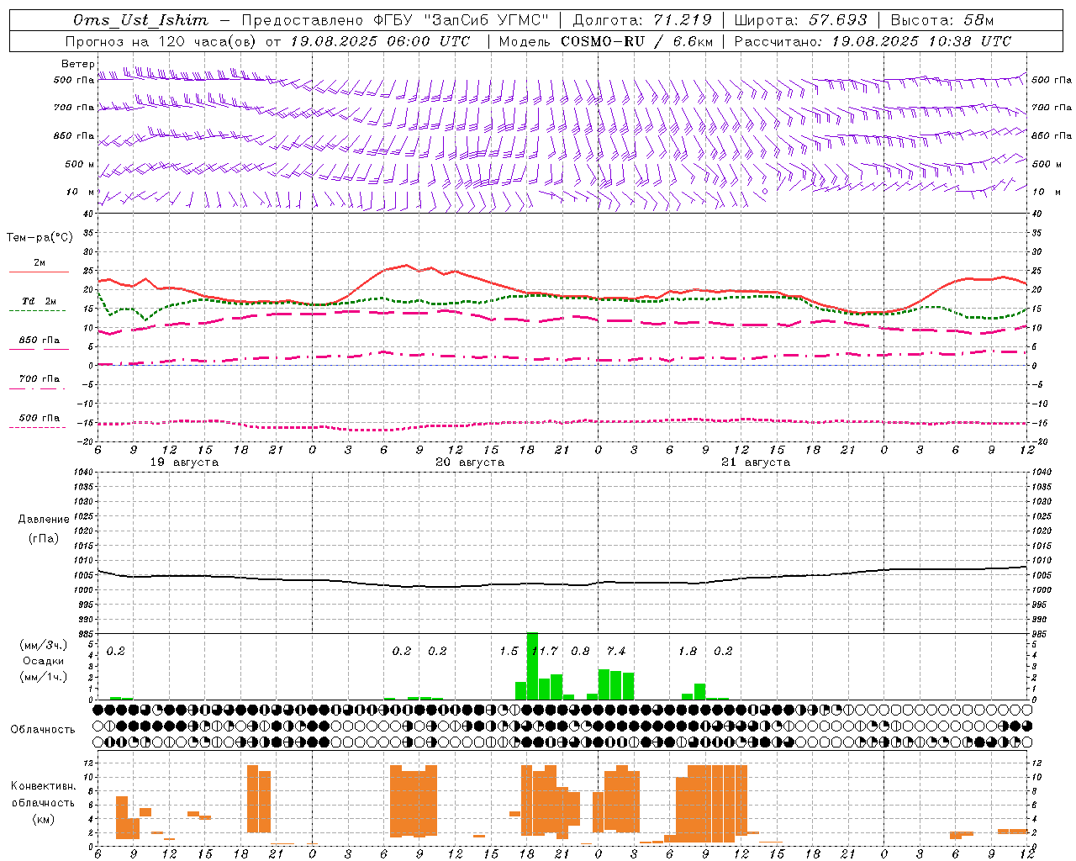Click the red 2м temperature legend line
1076x861 pixels.
click(39, 272)
